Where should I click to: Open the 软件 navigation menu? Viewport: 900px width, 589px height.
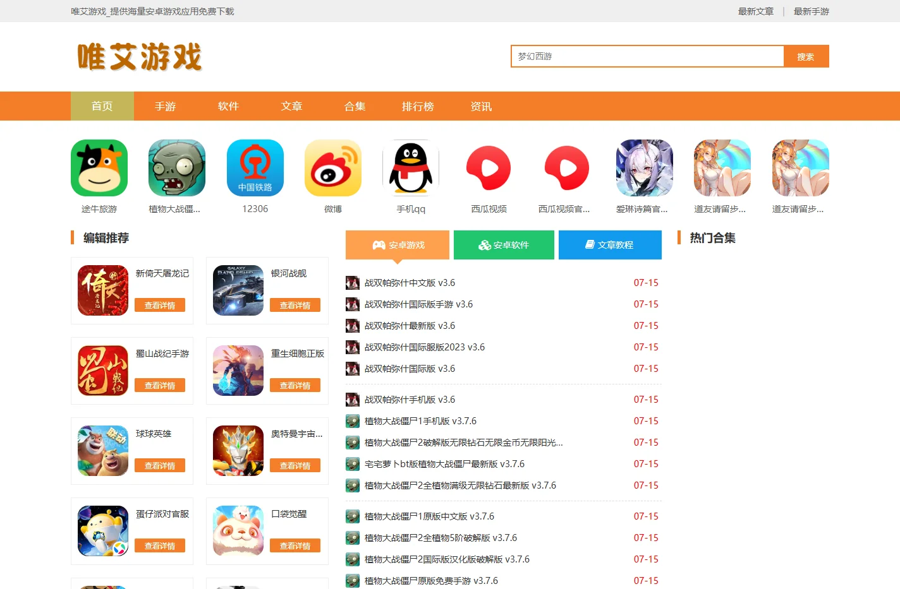pyautogui.click(x=229, y=106)
